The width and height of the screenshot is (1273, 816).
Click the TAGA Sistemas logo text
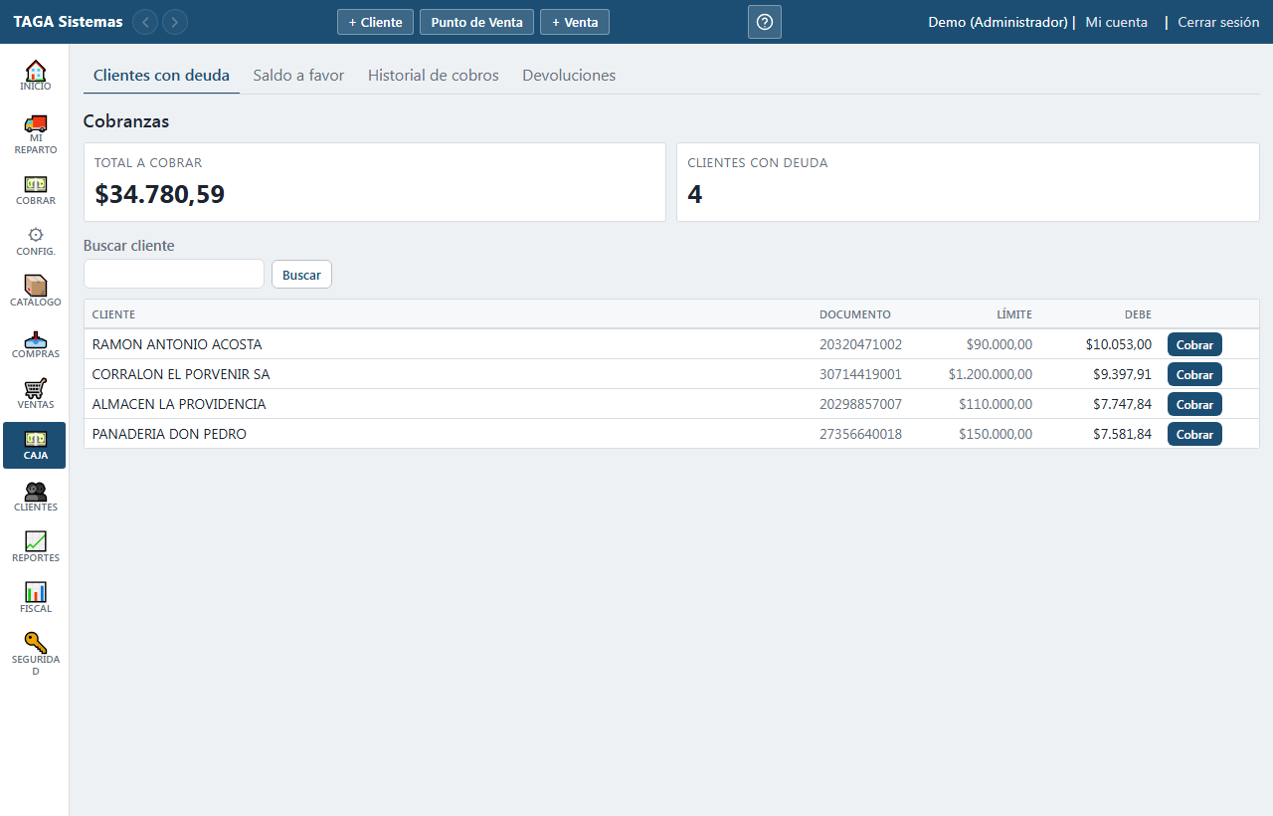pos(68,22)
